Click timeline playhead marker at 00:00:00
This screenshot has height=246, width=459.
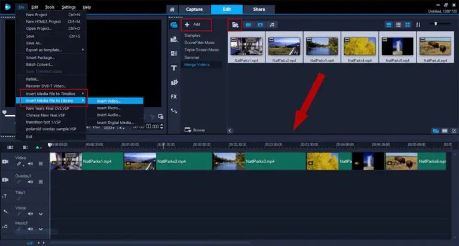(x=50, y=144)
